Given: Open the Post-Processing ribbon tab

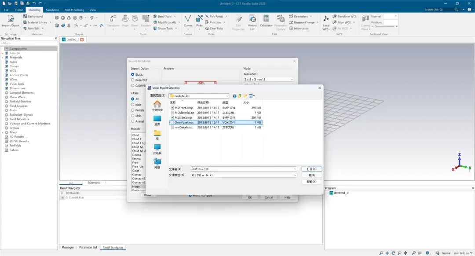Looking at the screenshot, I should (74, 10).
